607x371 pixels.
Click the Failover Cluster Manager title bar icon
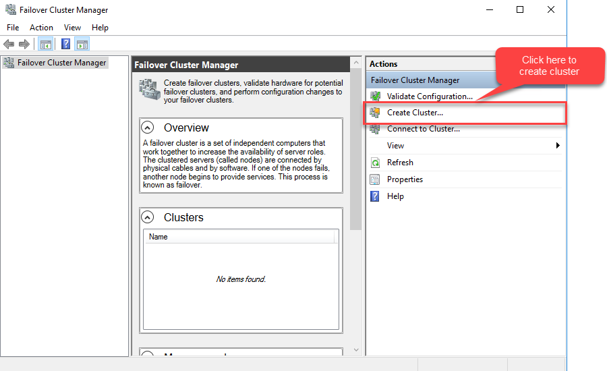tap(11, 9)
